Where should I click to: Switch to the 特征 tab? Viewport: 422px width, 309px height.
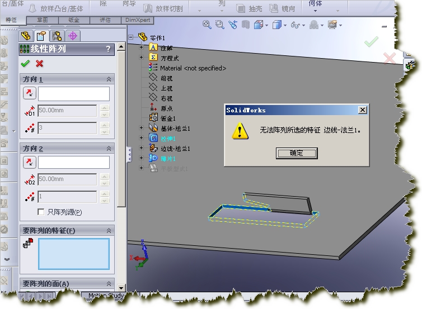pyautogui.click(x=11, y=20)
